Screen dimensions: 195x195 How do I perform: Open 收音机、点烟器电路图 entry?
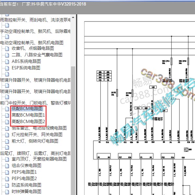tap(33, 48)
